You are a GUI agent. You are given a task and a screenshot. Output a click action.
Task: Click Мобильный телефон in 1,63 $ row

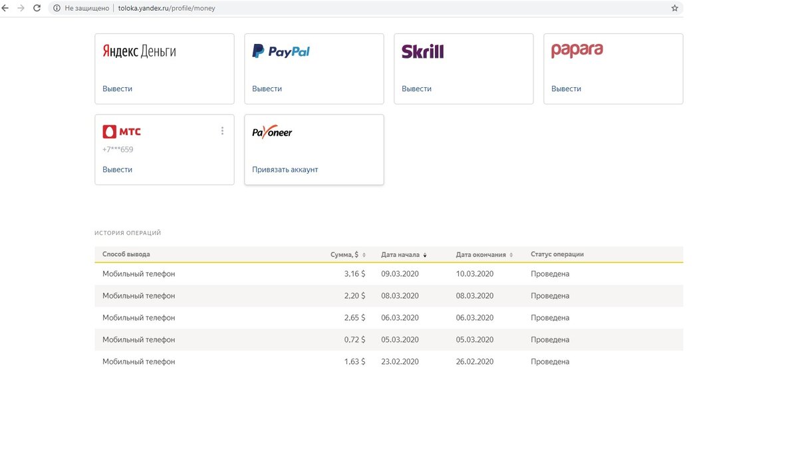[139, 362]
